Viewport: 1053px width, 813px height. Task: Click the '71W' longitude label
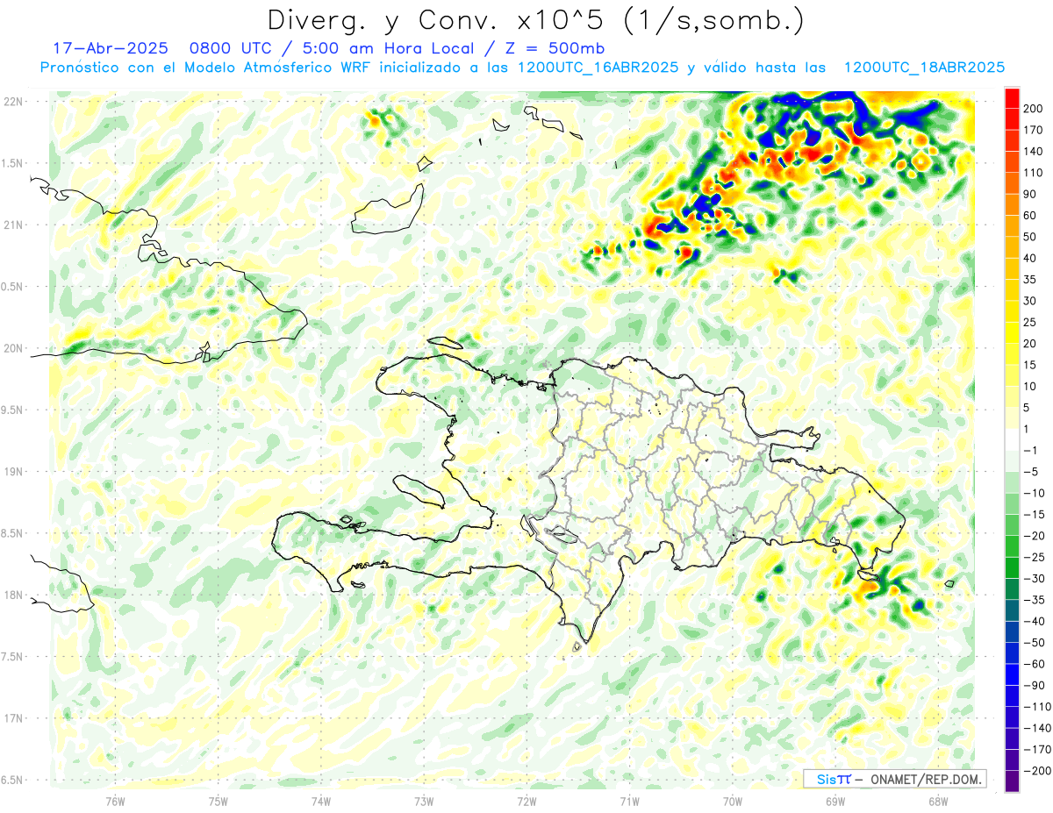[x=629, y=801]
